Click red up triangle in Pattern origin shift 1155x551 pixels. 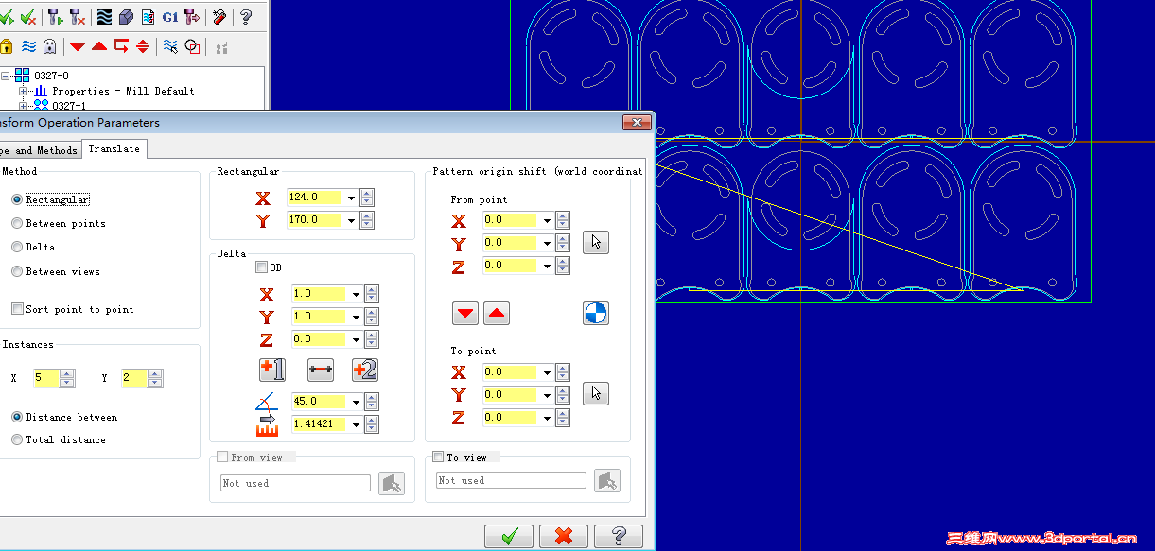(497, 313)
